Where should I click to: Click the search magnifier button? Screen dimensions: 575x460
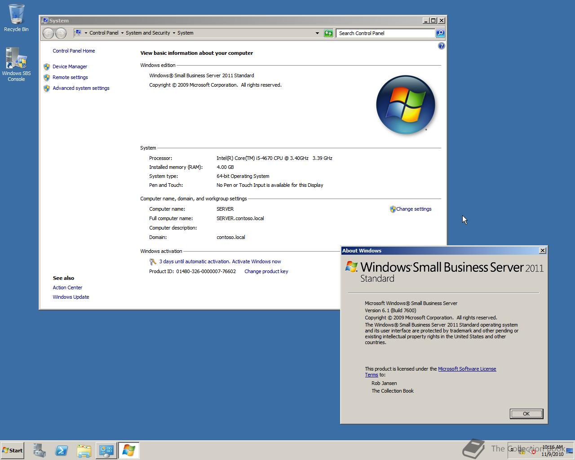coord(440,33)
